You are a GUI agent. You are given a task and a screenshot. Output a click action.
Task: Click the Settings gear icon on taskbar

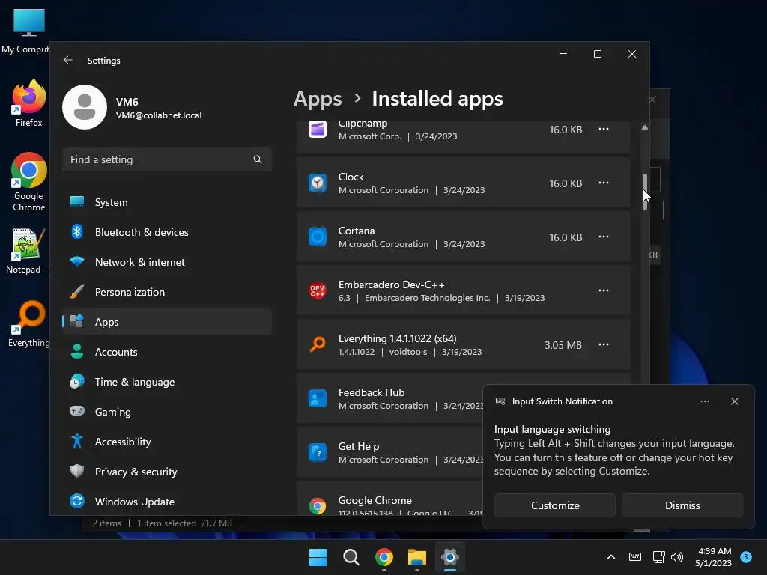pyautogui.click(x=450, y=557)
